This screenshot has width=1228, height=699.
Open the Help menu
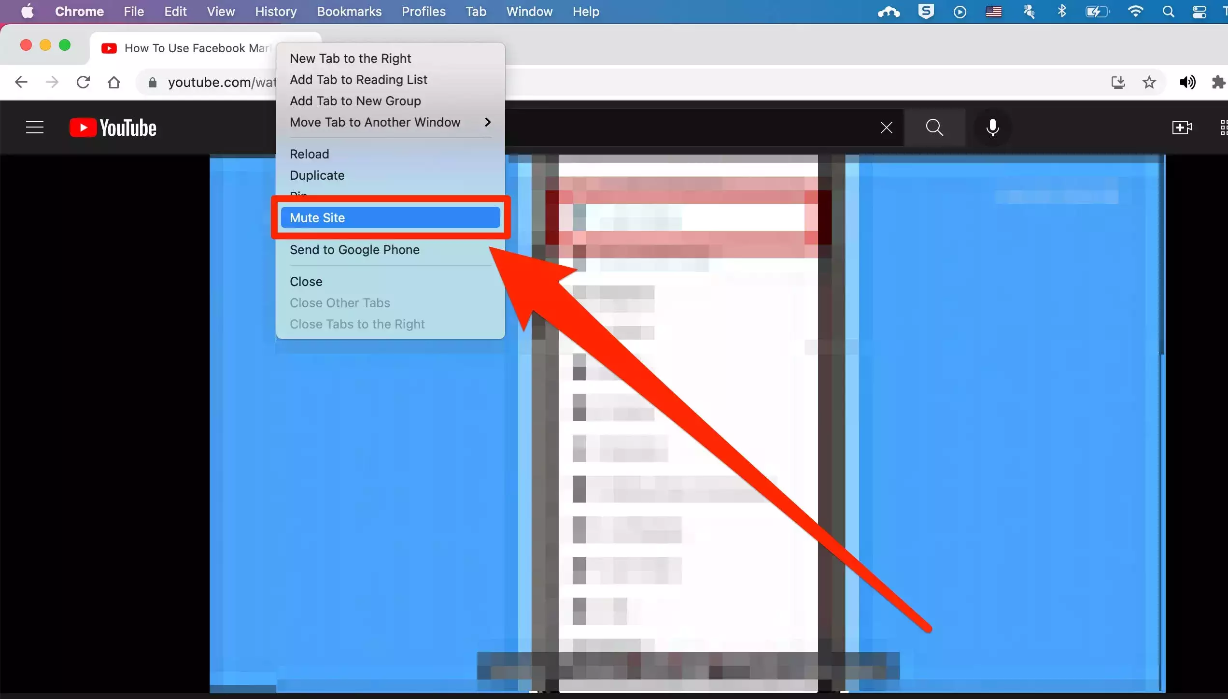[x=586, y=11]
